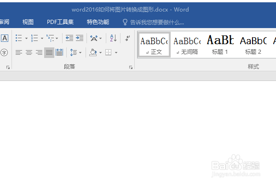Click the Borders icon

[x=109, y=52]
